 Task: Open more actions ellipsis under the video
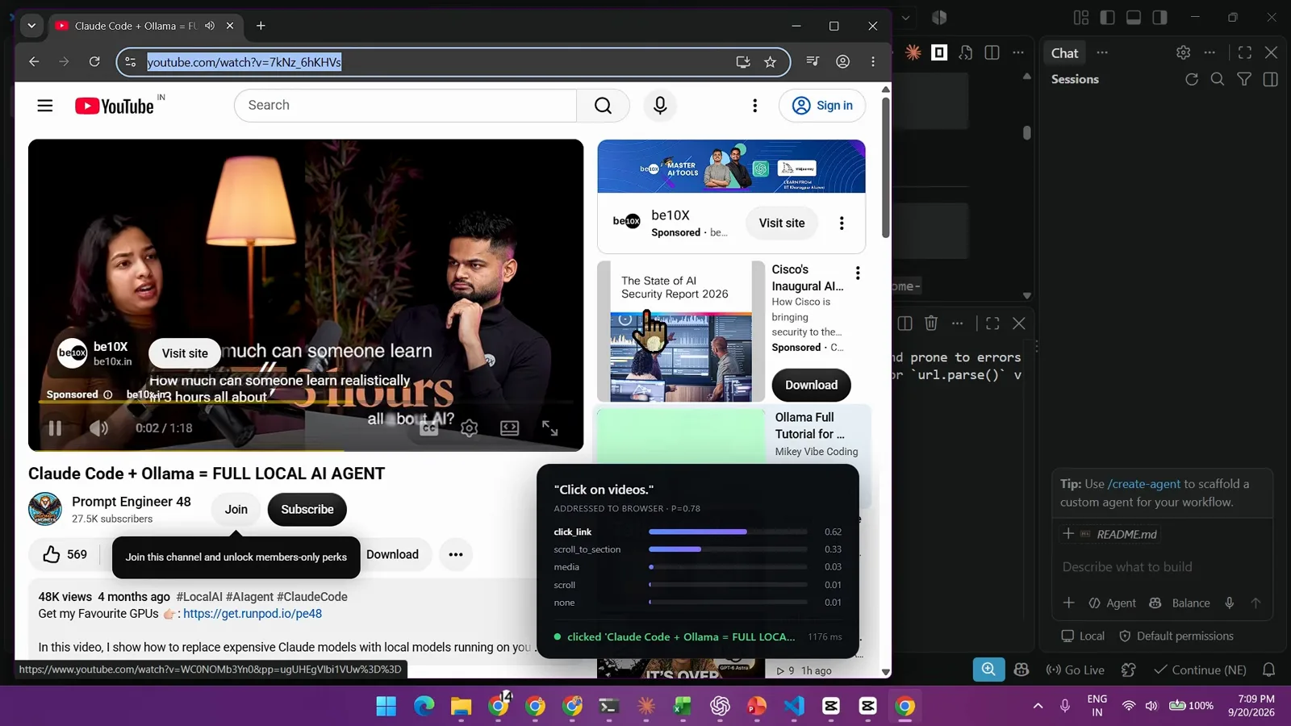[456, 555]
